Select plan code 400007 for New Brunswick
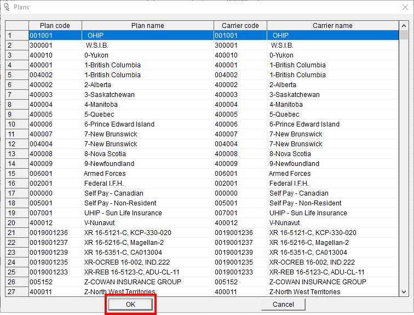414x315 pixels. pyautogui.click(x=55, y=134)
